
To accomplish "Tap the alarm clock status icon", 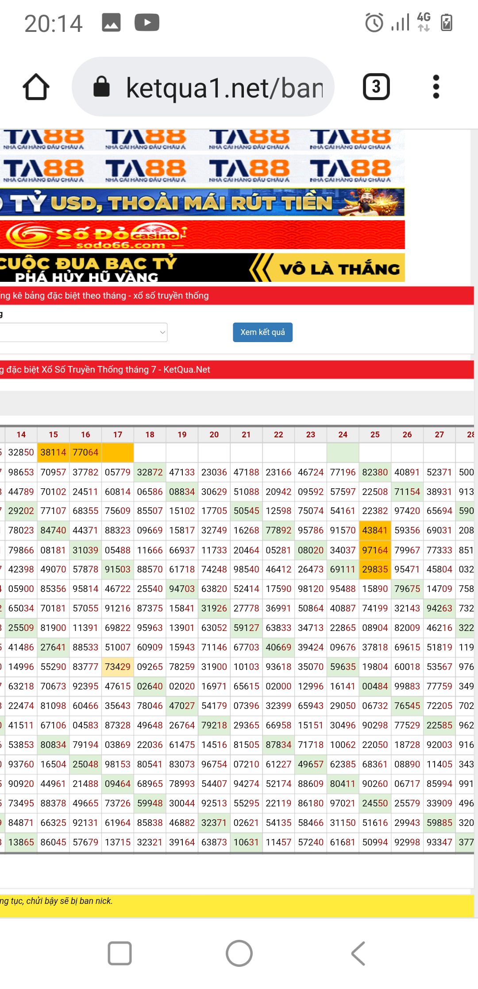I will tap(374, 23).
